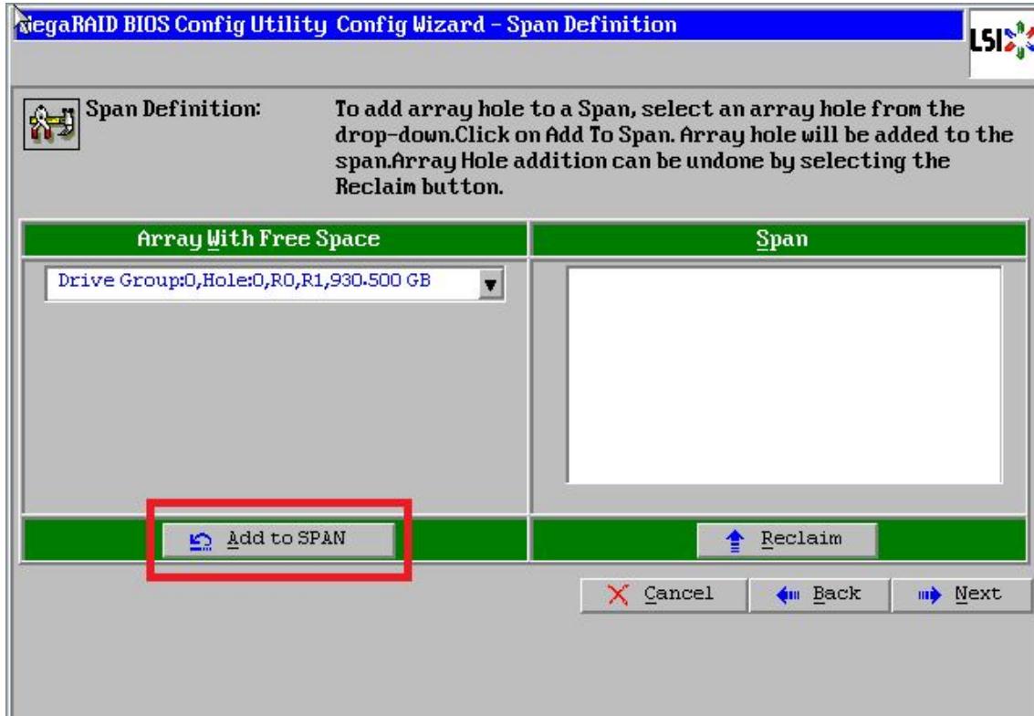Click the MegaRAID BIOS Config Utility title bar
This screenshot has height=716, width=1034.
point(489,25)
